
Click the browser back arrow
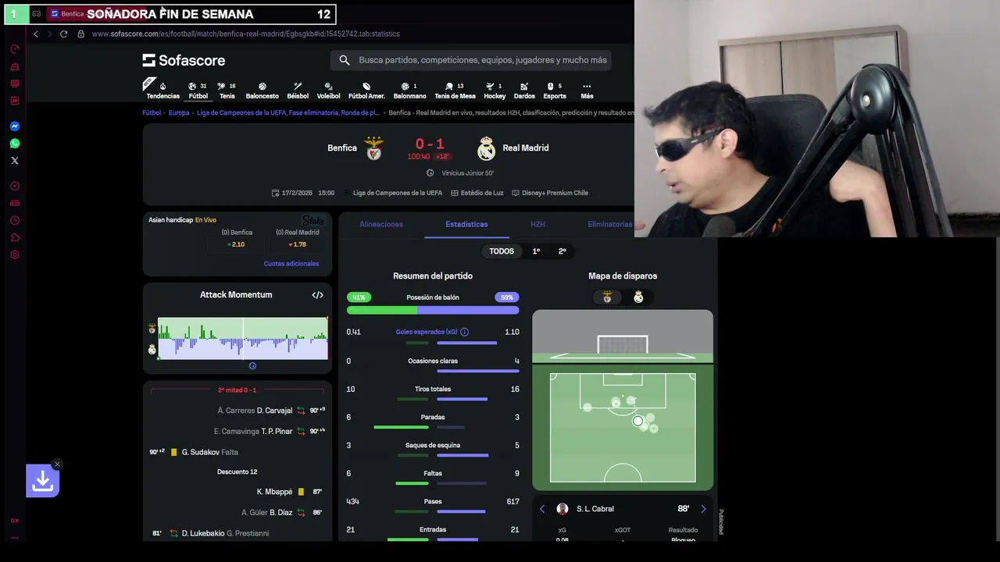click(35, 34)
